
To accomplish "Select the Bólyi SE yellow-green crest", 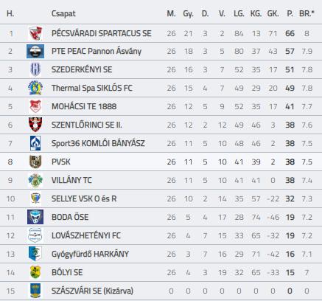I will tap(35, 272).
